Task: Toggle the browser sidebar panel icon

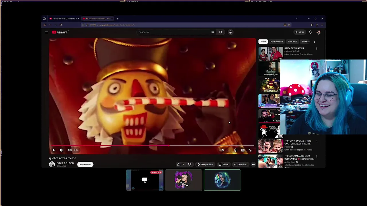Action: [x=45, y=25]
